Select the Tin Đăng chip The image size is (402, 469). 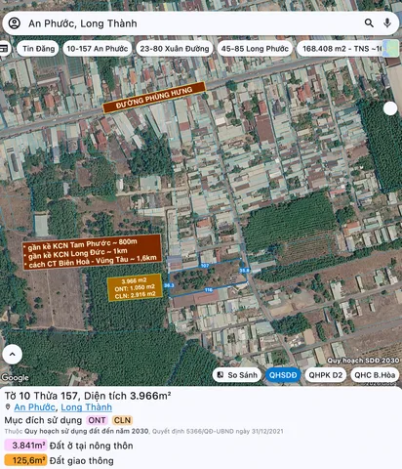[x=38, y=49]
